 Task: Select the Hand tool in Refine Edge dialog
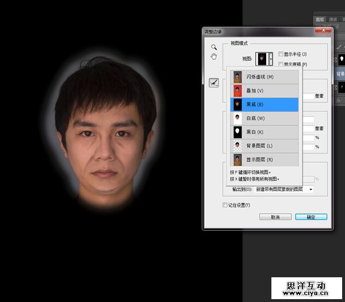click(213, 56)
